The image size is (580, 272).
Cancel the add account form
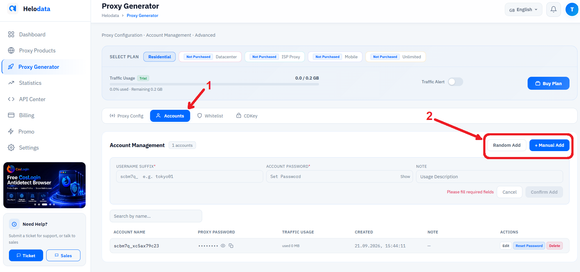point(509,192)
